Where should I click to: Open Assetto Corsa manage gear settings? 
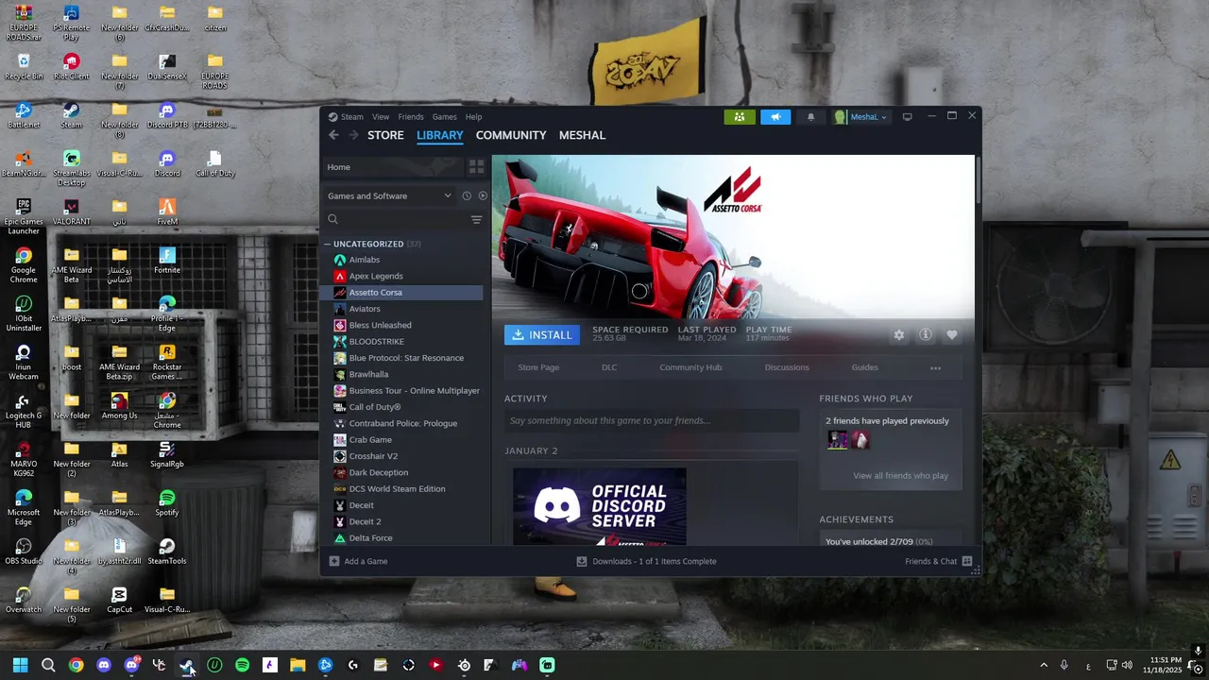(x=898, y=335)
